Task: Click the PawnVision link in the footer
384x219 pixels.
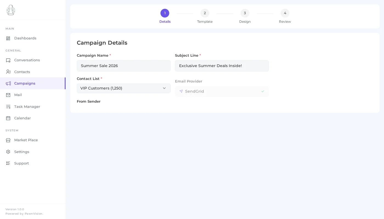Action: click(x=33, y=214)
